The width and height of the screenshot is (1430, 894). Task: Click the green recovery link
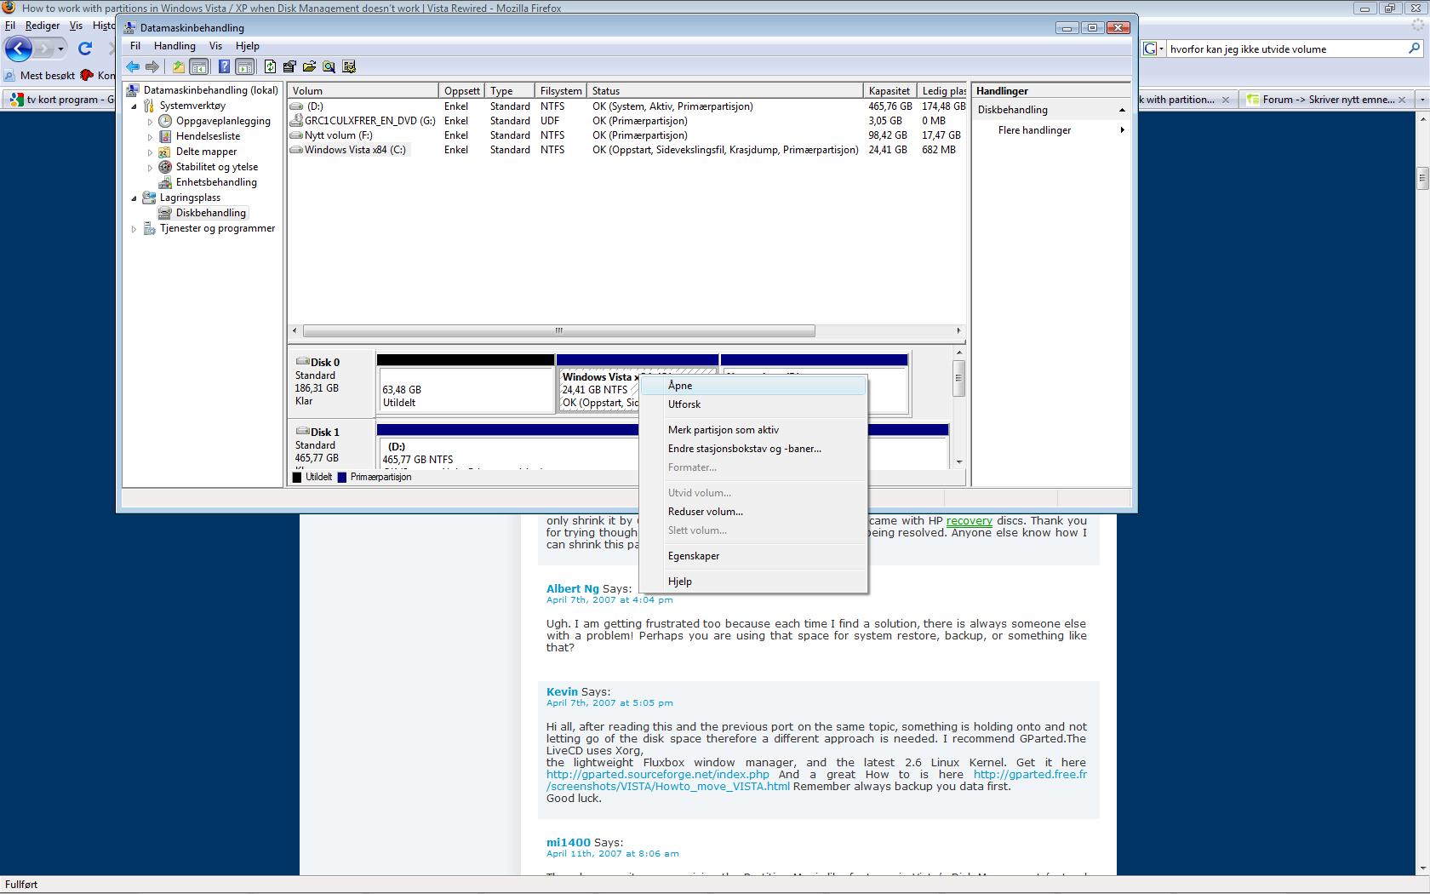(969, 521)
